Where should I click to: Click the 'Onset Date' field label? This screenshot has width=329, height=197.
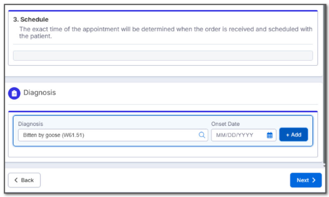click(225, 124)
